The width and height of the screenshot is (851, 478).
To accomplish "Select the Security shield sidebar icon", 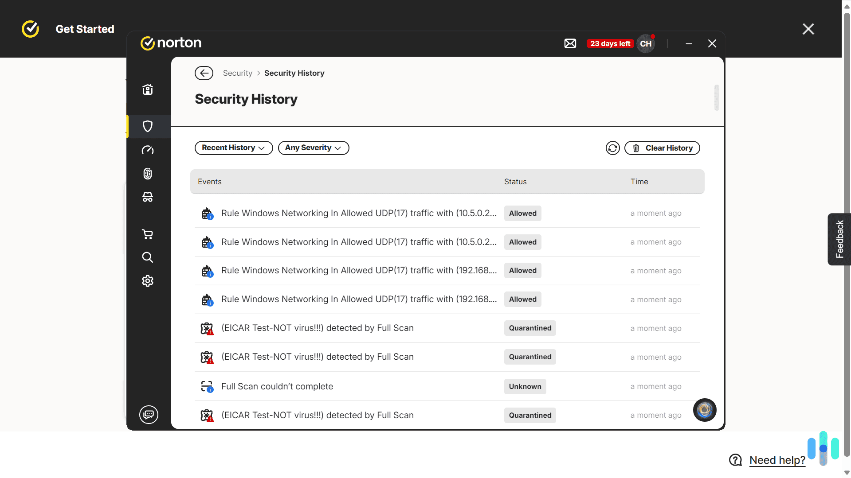I will click(x=148, y=126).
